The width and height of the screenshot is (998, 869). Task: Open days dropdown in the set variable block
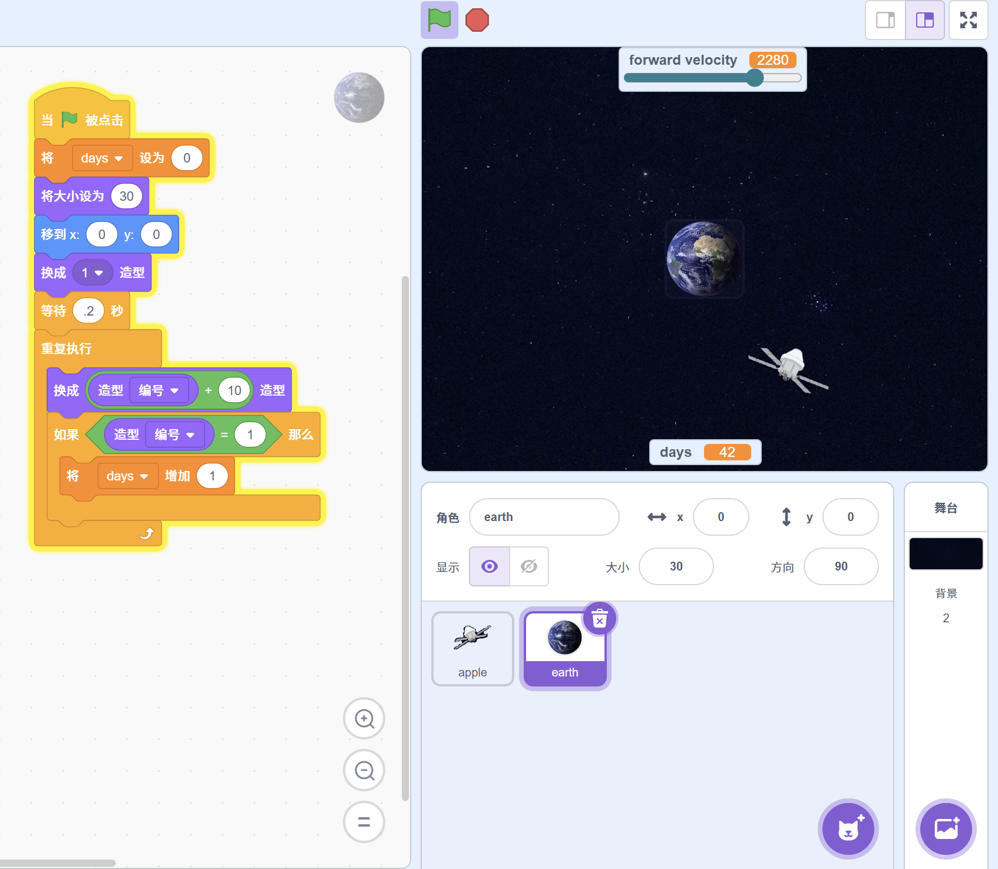(x=102, y=158)
